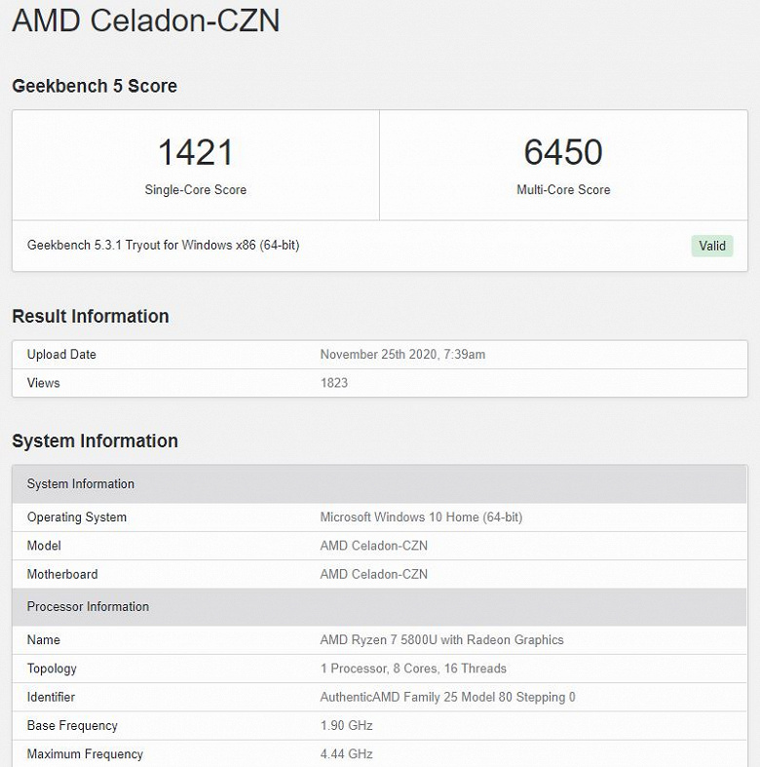Click the Geekbench 5.3.1 Tryout version text
This screenshot has height=767, width=760.
pos(163,246)
